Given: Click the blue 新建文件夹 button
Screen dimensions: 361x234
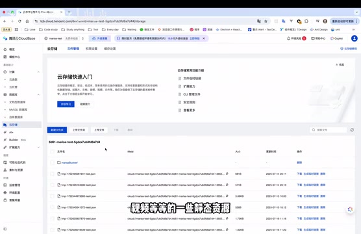Looking at the screenshot, I should point(57,130).
